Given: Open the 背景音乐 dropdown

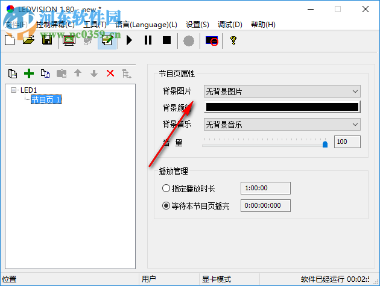Looking at the screenshot, I should pos(282,125).
